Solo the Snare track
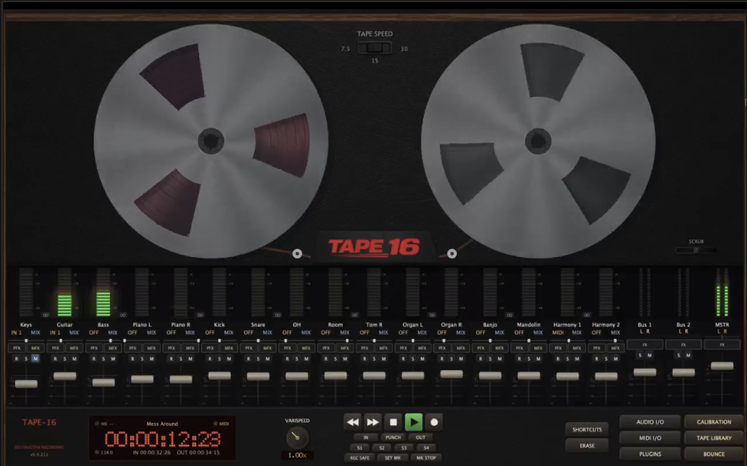 (x=258, y=358)
